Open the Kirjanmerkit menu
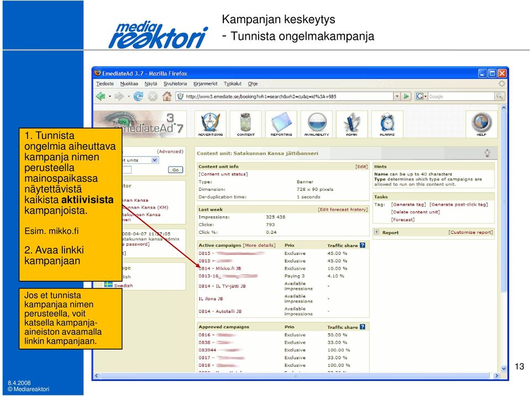 (206, 84)
